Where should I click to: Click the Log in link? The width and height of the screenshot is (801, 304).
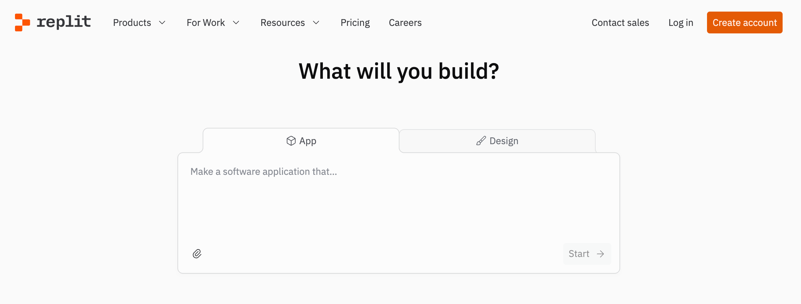click(680, 22)
